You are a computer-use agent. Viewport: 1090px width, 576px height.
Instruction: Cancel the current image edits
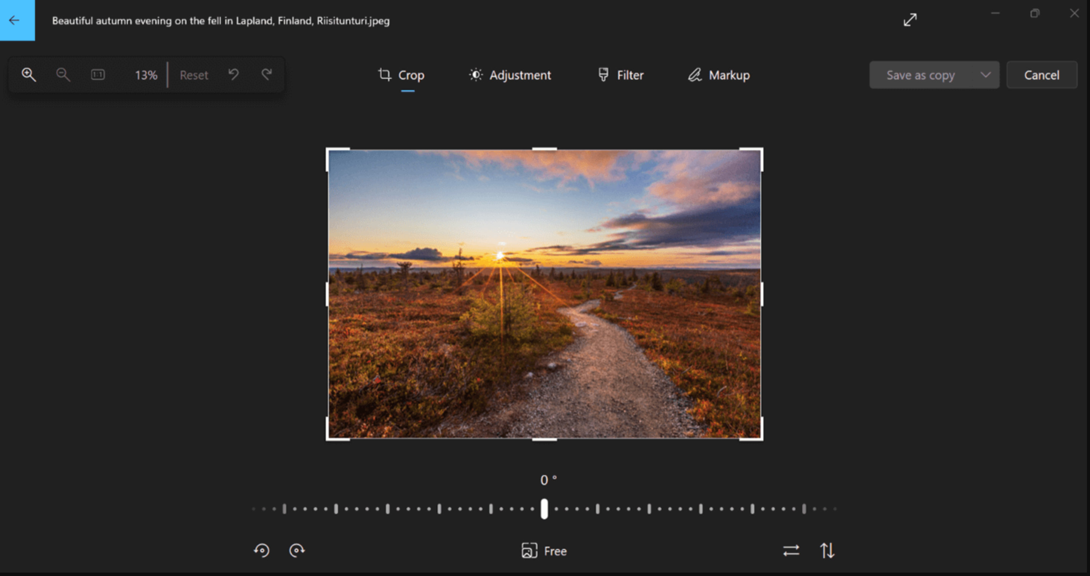(1042, 75)
